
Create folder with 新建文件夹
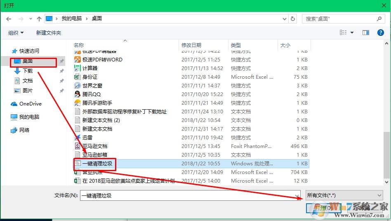[48, 33]
